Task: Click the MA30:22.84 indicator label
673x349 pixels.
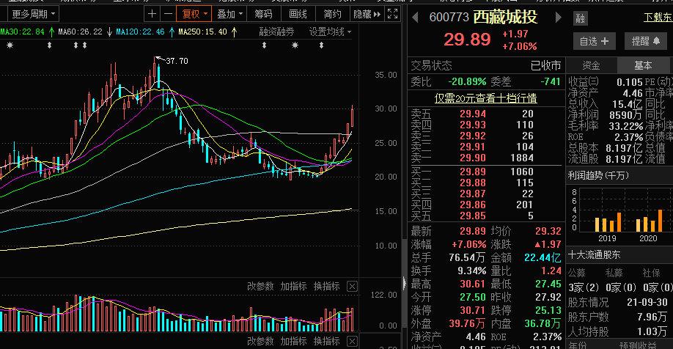Action: 22,32
